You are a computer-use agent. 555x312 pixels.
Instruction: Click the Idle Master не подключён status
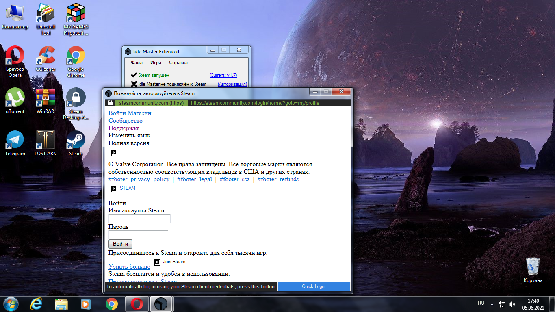[x=172, y=84]
